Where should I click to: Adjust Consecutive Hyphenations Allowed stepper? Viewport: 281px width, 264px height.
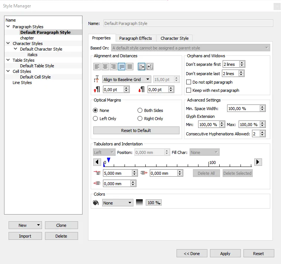tap(262, 133)
